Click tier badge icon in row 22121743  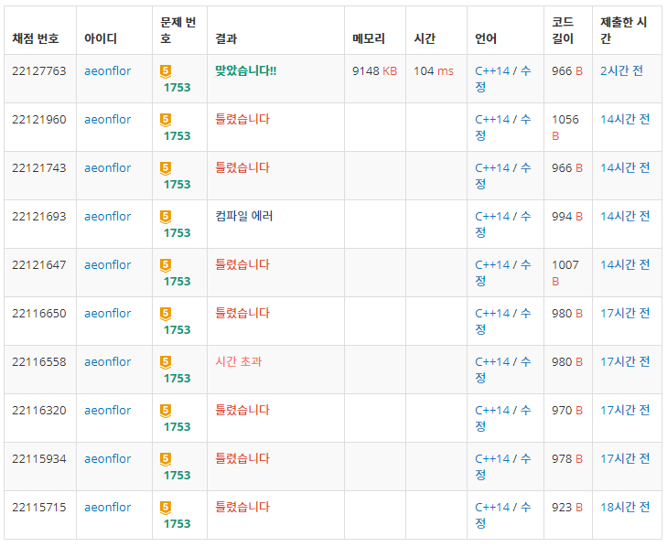(x=166, y=168)
